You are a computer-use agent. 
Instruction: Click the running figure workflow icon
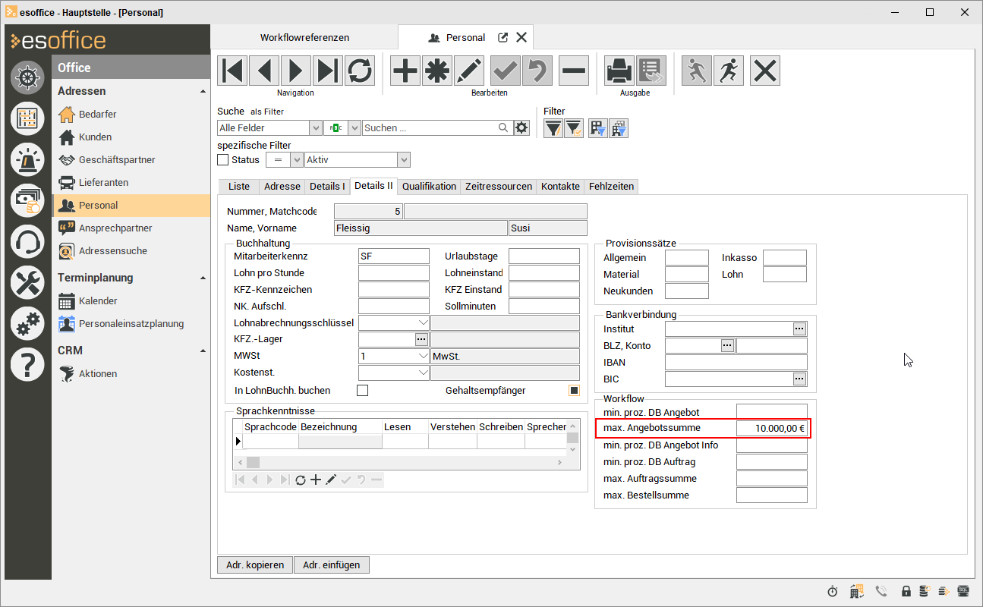(729, 71)
